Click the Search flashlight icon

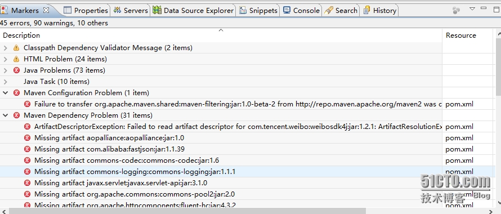pos(329,10)
